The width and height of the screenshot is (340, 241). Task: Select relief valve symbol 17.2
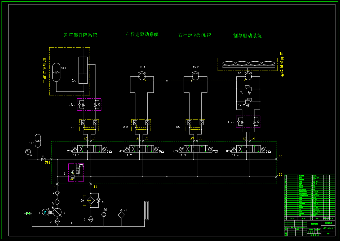(x=249, y=103)
